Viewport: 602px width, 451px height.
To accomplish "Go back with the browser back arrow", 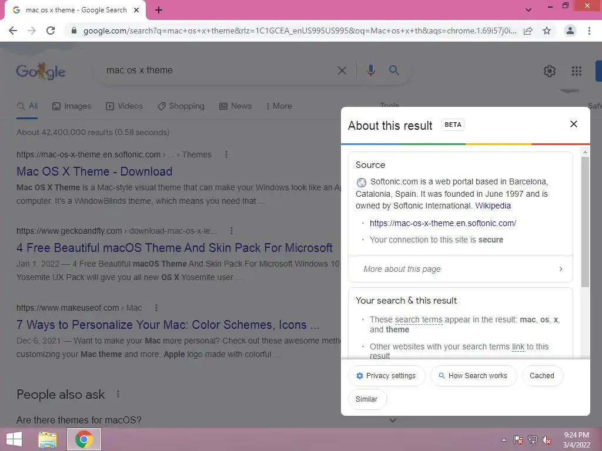I will 13,31.
